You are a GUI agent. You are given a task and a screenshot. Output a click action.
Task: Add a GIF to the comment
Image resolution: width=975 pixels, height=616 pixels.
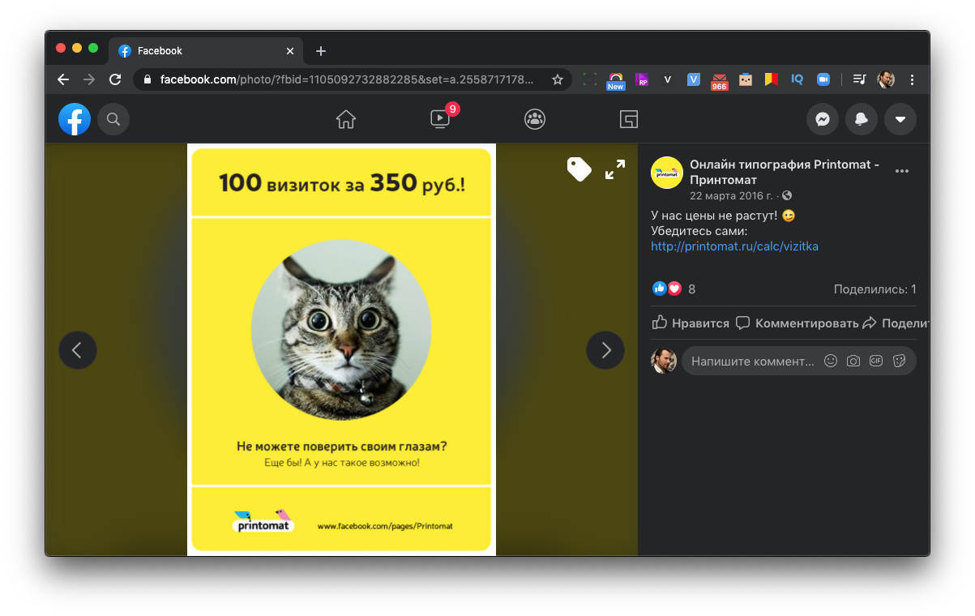coord(876,361)
